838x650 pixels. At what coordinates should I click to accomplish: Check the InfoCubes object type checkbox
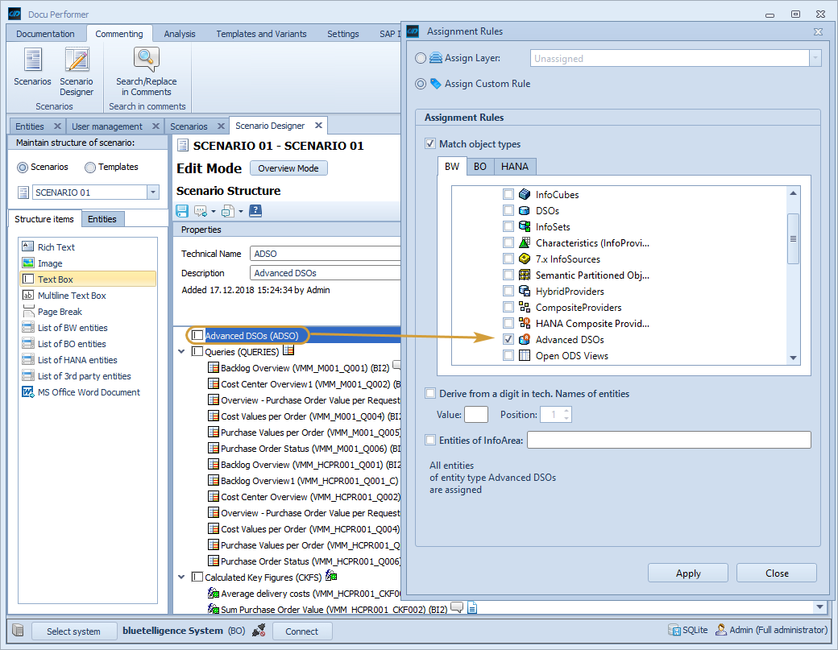(508, 195)
